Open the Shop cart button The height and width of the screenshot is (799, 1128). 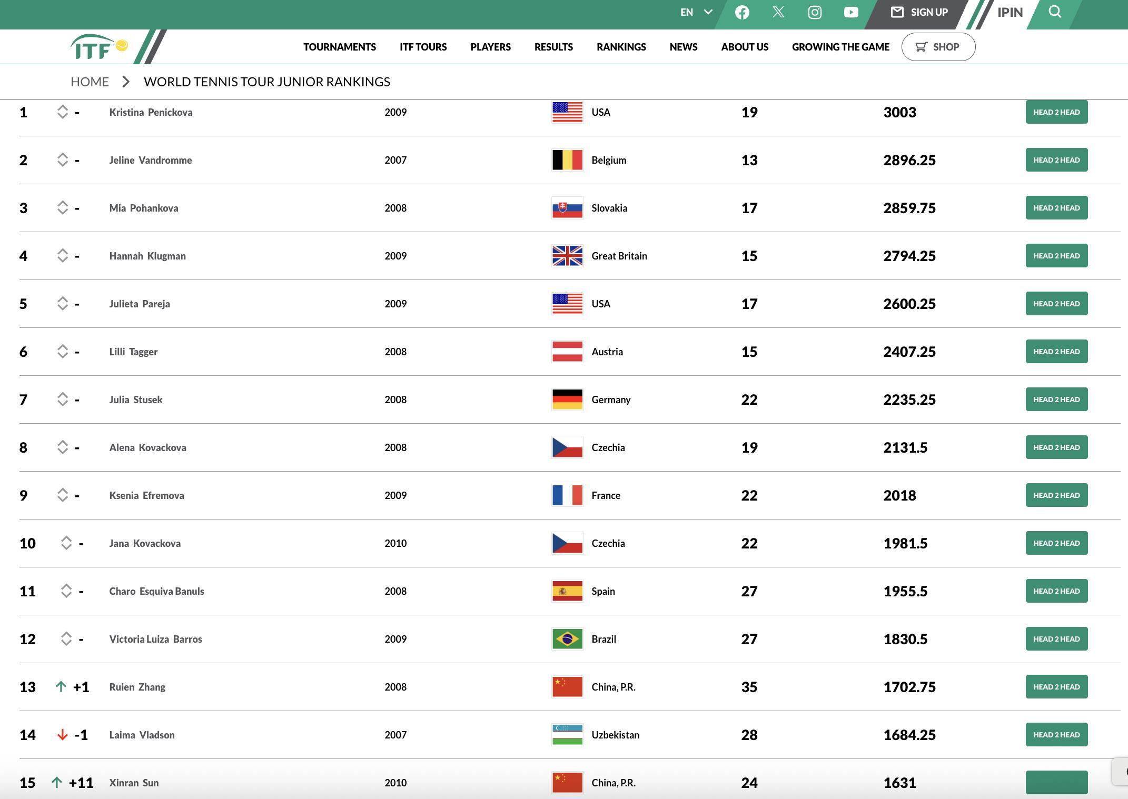tap(938, 47)
